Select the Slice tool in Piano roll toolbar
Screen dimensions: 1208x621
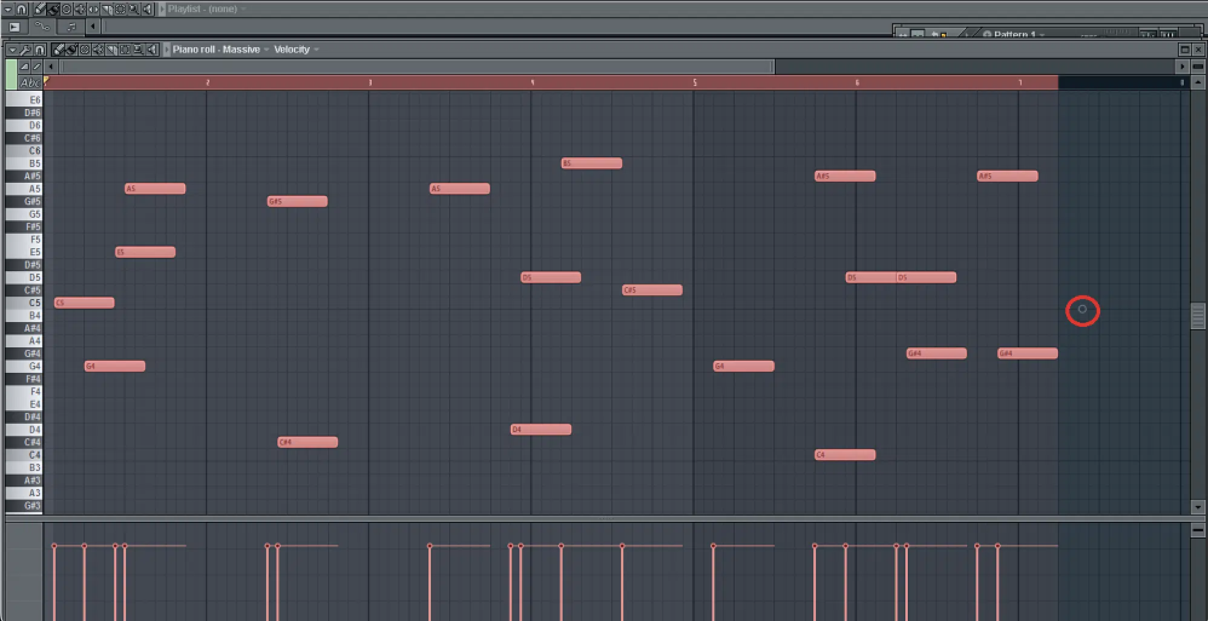click(111, 49)
